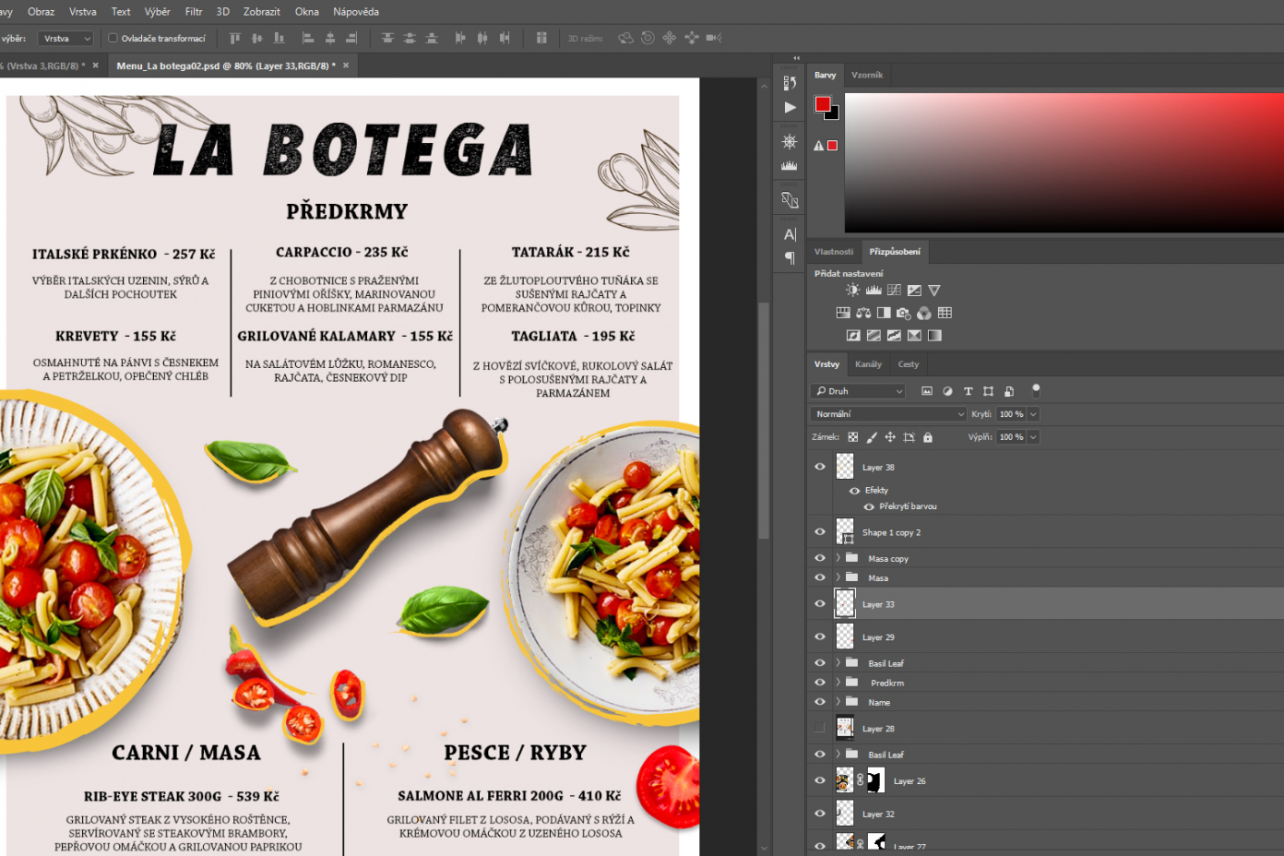Screen dimensions: 1284x856
Task: Add a Color Balance adjustment
Action: click(863, 314)
